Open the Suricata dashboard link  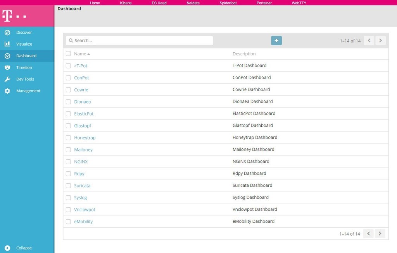[x=82, y=186]
